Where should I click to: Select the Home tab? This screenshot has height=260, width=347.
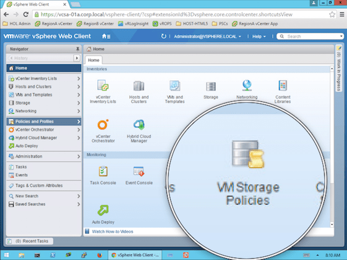(93, 60)
